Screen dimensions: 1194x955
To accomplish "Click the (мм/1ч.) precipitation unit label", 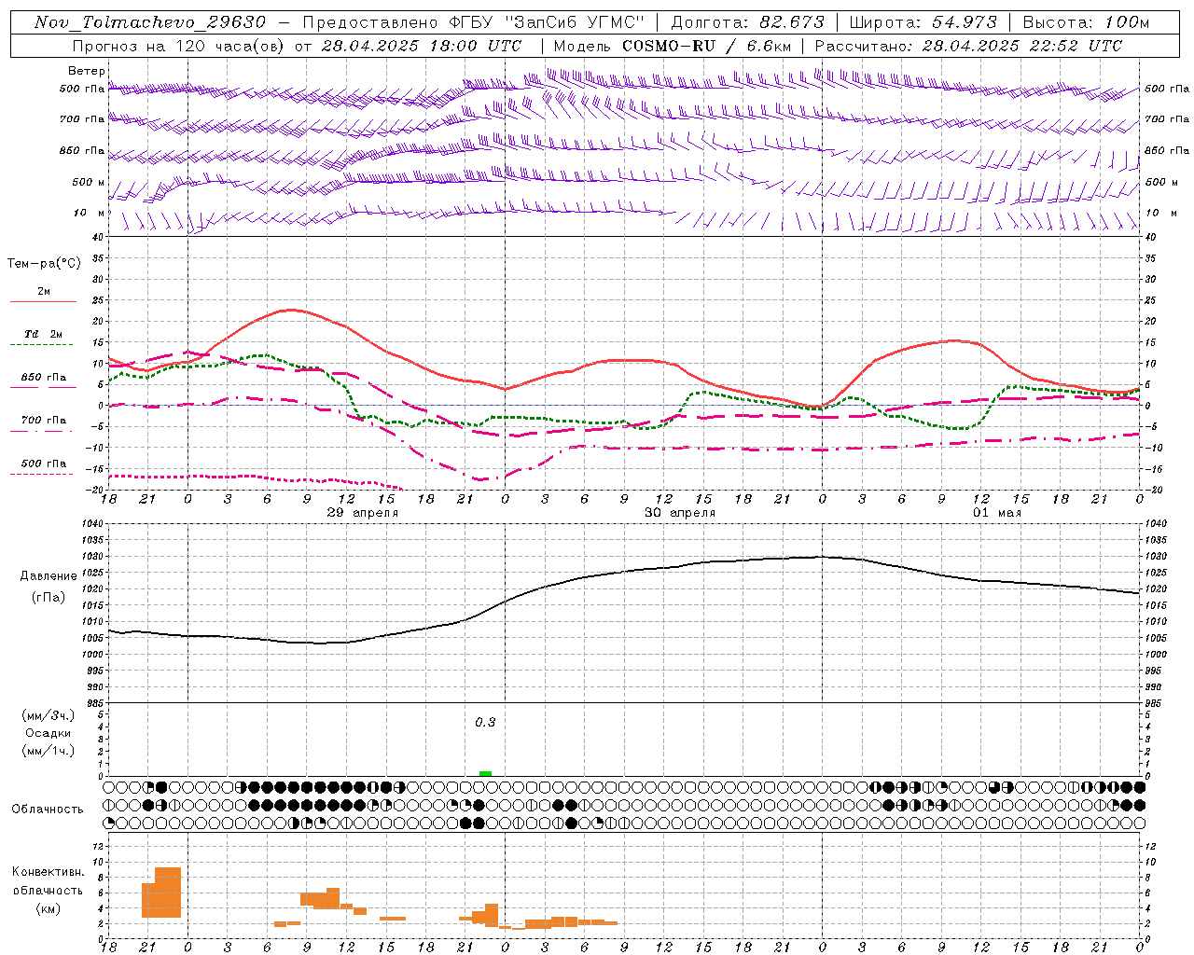I will tap(49, 751).
